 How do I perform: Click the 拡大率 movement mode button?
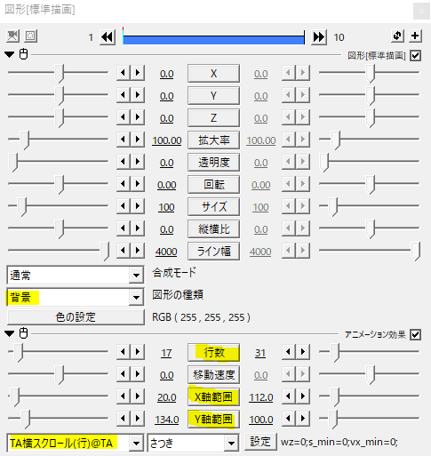[x=213, y=140]
